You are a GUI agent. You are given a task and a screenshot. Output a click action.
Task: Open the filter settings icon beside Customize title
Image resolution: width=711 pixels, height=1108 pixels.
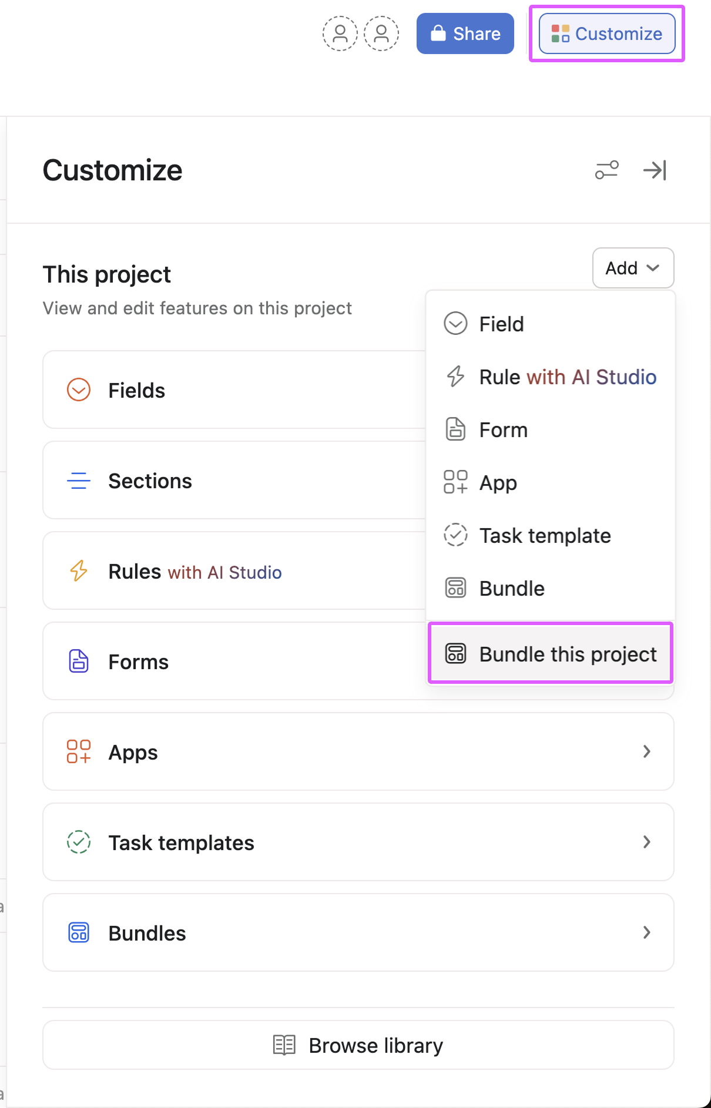click(x=606, y=170)
